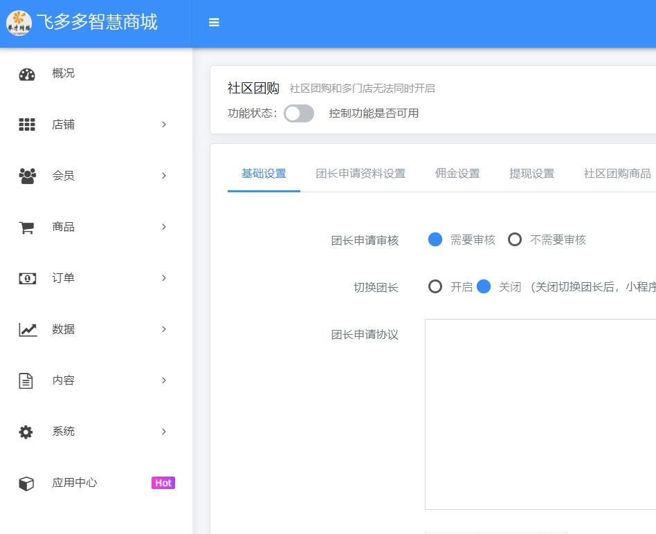656x534 pixels.
Task: Click the 团长申请审核 field label
Action: click(365, 241)
